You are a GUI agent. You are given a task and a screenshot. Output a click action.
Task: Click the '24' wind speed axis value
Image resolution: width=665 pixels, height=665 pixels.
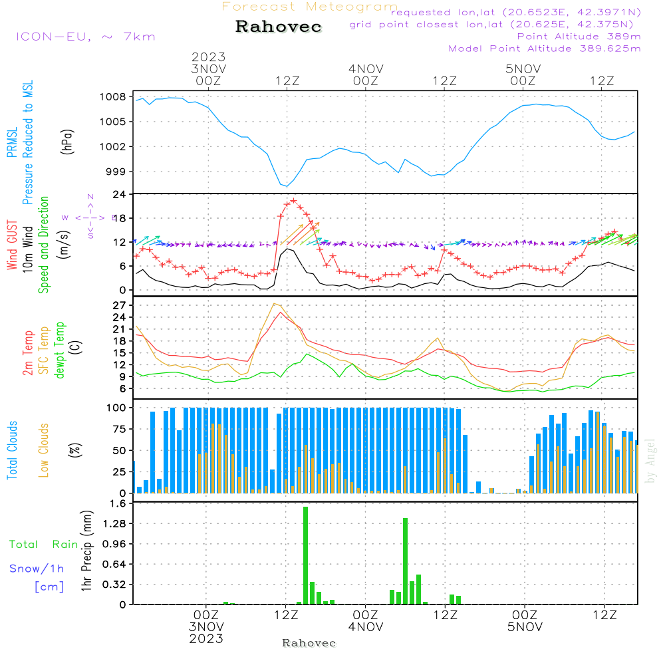pyautogui.click(x=119, y=194)
